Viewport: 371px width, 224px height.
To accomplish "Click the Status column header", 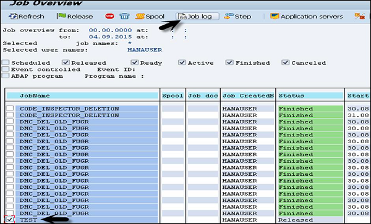I will (310, 96).
